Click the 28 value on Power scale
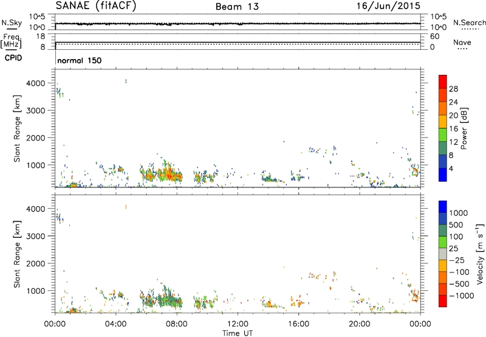Screen dimensions: 486x337 tap(453, 89)
